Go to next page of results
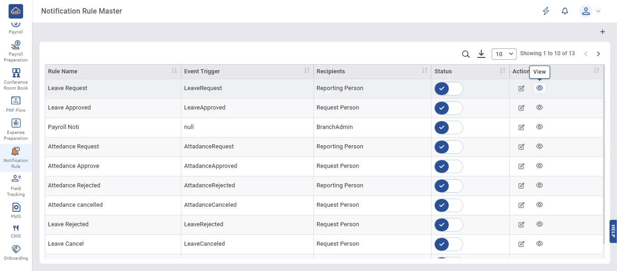The image size is (617, 271). tap(598, 54)
